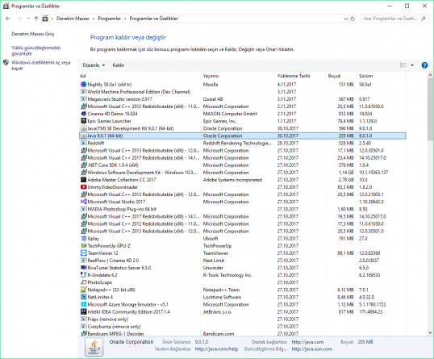Expand the breadcrumb chevron after Programlar

coord(125,19)
